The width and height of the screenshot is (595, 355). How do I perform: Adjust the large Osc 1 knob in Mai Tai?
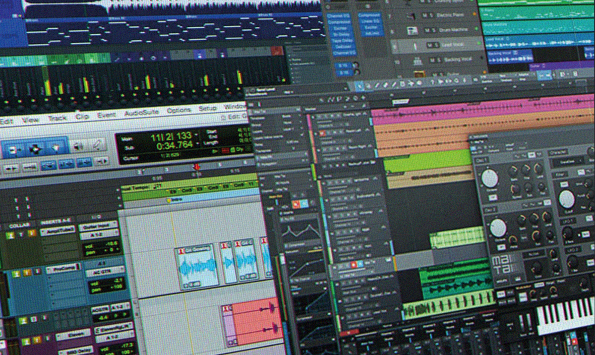click(489, 178)
